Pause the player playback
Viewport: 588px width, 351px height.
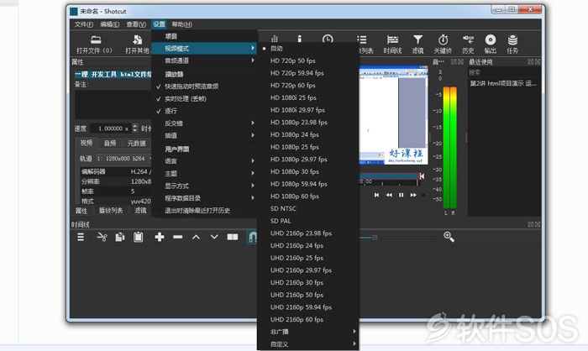(x=402, y=195)
